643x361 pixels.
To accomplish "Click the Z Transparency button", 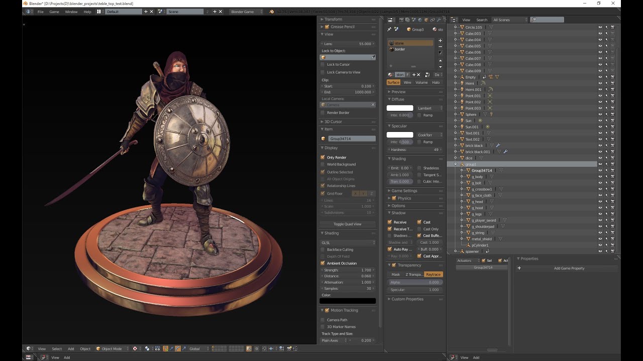I will [414, 275].
